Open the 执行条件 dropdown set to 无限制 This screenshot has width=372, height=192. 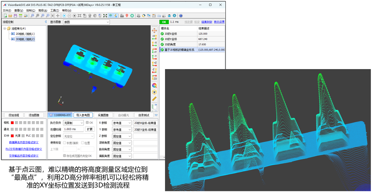[73, 123]
